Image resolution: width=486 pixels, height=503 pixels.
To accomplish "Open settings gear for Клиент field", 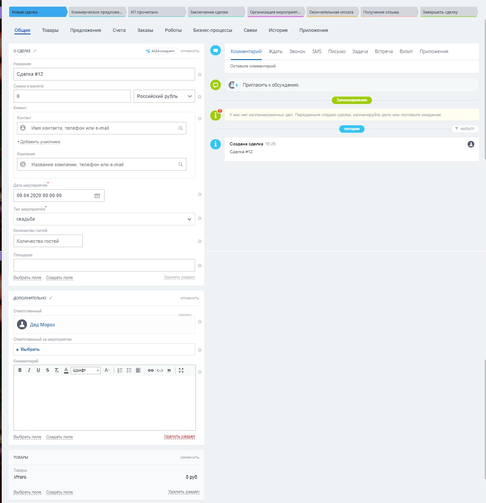I will point(199,118).
